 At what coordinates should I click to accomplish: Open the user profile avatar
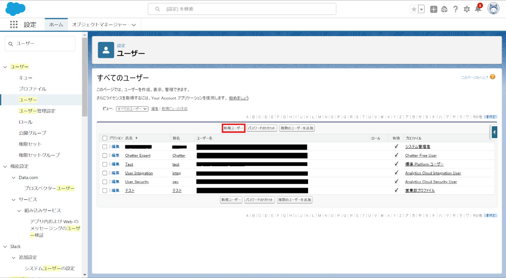tap(493, 9)
